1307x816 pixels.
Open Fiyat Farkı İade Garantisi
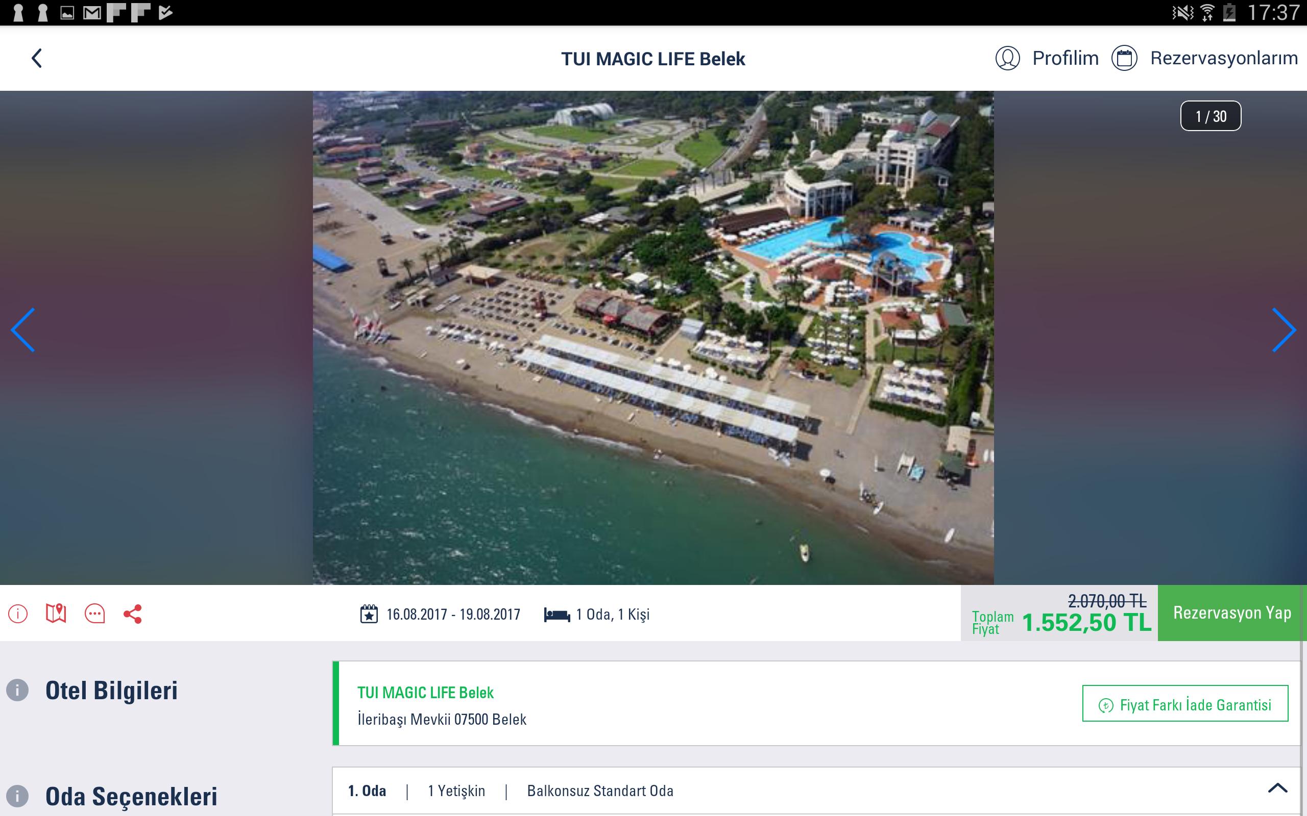[x=1185, y=703]
